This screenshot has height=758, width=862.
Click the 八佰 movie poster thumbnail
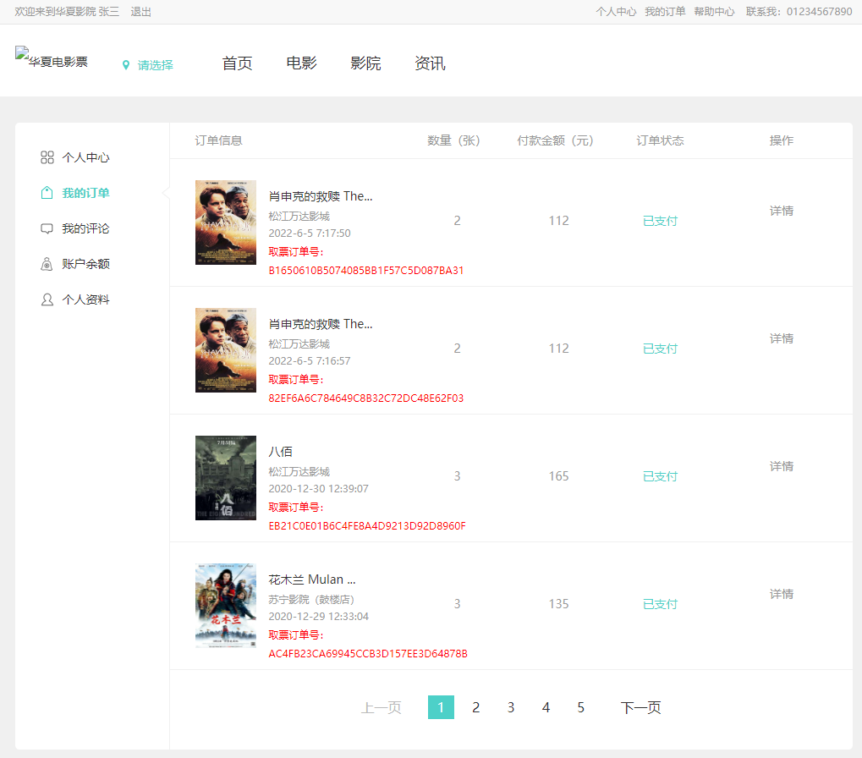[x=226, y=478]
